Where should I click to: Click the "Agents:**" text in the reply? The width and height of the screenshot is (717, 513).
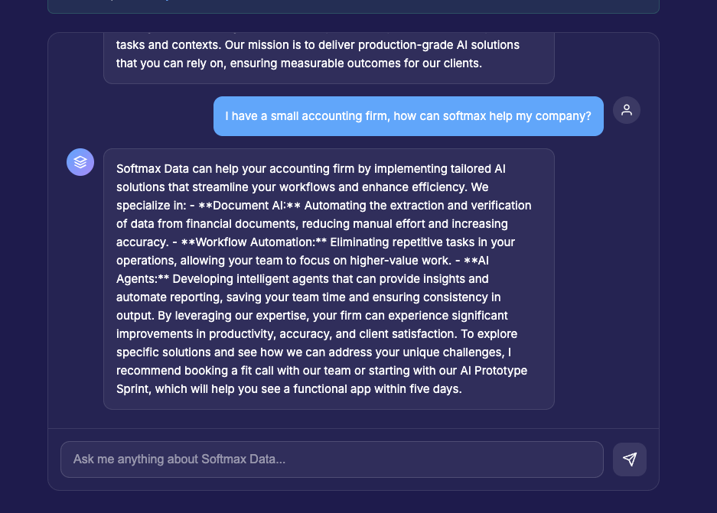[x=142, y=279]
